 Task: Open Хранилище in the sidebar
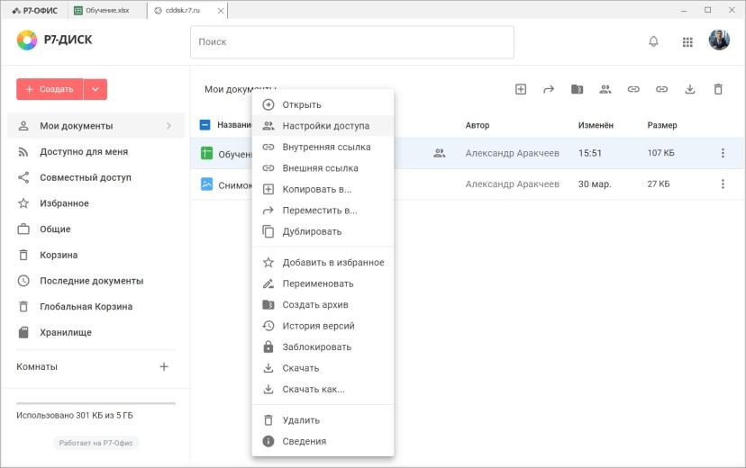(x=96, y=332)
